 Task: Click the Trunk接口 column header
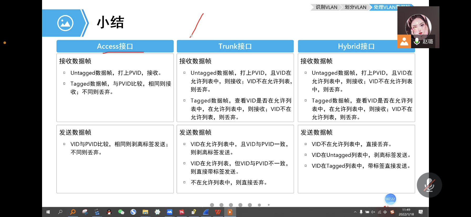(235, 46)
